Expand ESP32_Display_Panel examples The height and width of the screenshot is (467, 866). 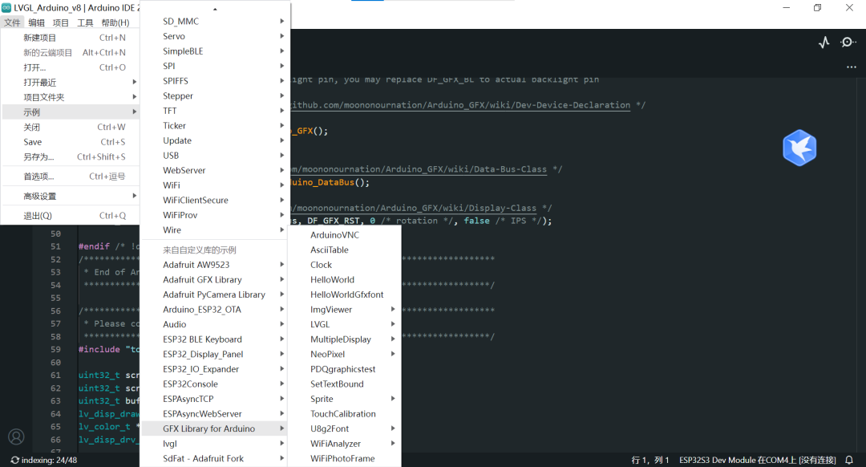point(214,354)
